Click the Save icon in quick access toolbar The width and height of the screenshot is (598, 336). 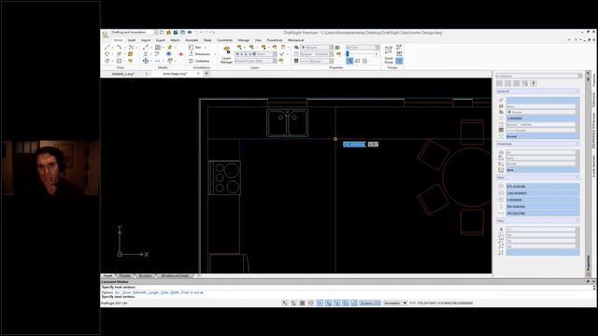(x=176, y=33)
